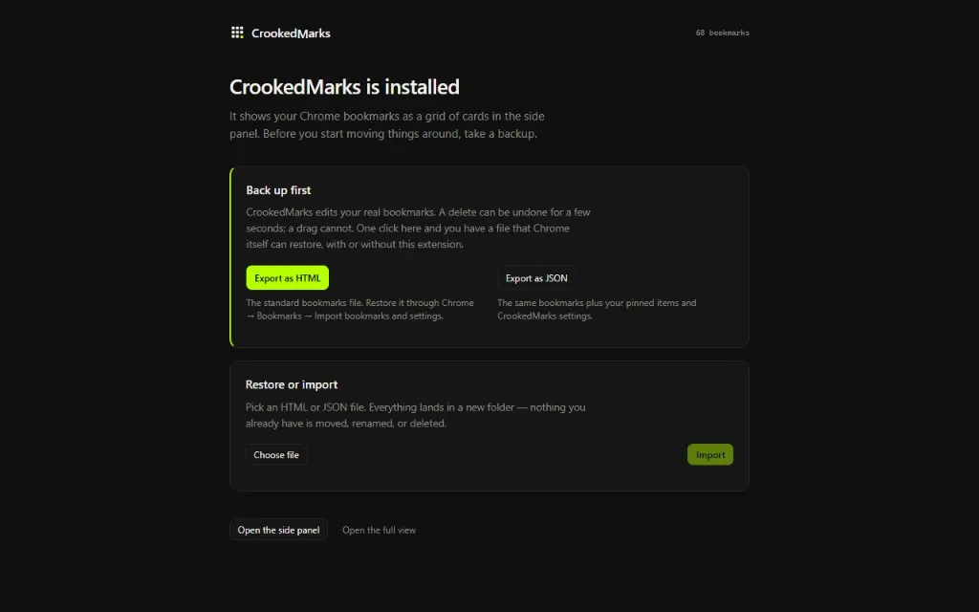Click the CrookedMarks grid logo icon
Viewport: 979px width, 612px height.
(237, 33)
